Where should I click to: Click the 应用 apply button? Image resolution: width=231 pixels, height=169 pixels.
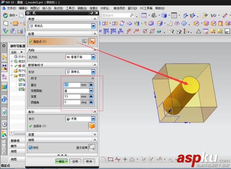coord(75,161)
